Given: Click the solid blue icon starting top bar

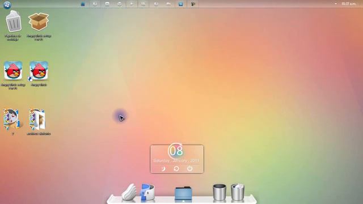Looking at the screenshot, I should (x=83, y=4).
